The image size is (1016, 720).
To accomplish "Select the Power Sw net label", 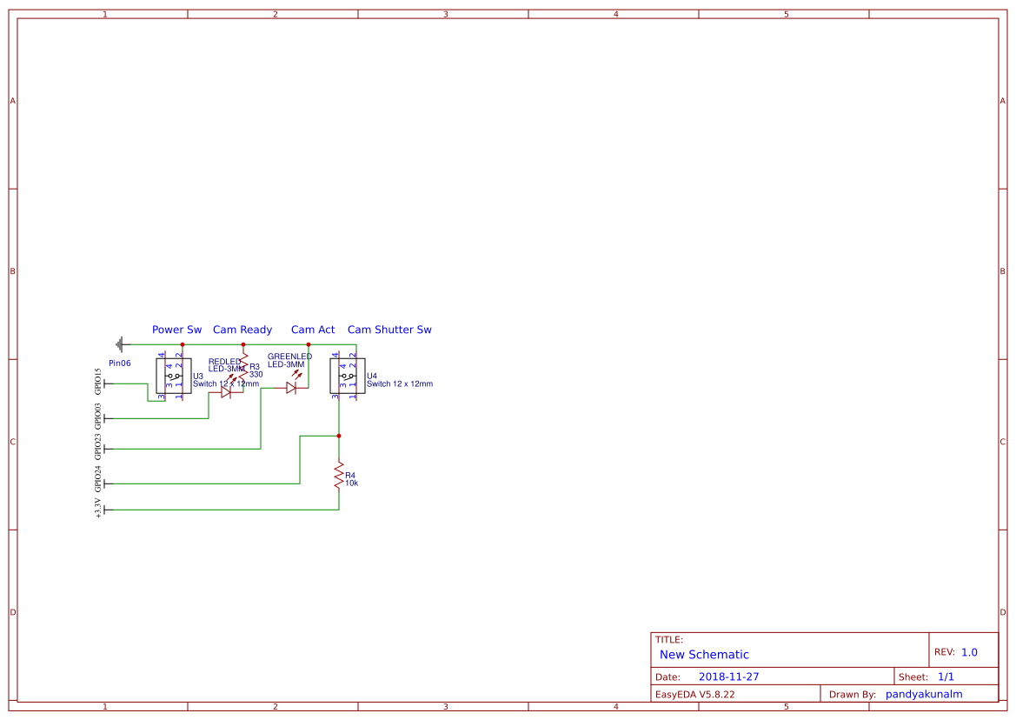I will click(x=176, y=330).
